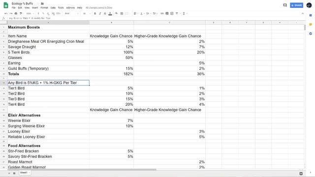Image resolution: width=315 pixels, height=177 pixels.
Task: Format selection as percent
Action: 43,13
